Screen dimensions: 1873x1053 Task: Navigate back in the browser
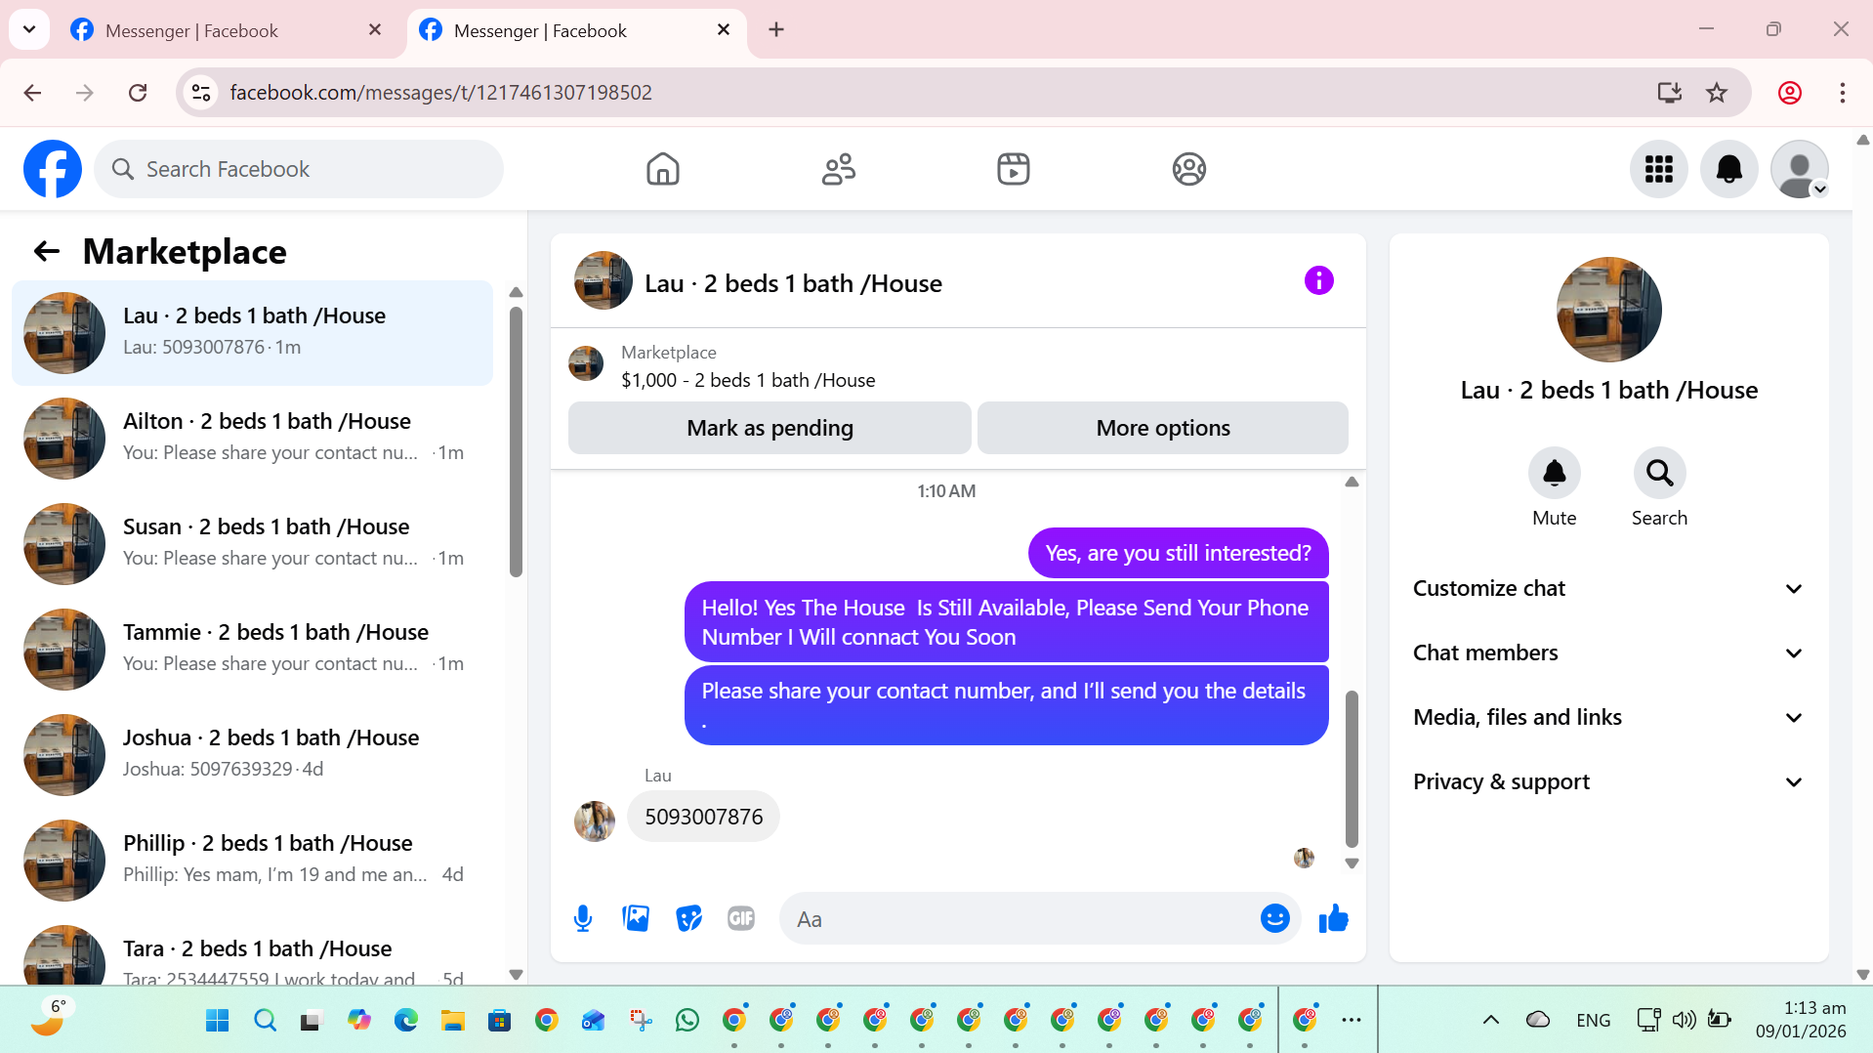32,93
